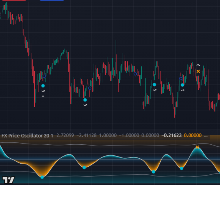The height and width of the screenshot is (220, 220).
Task: Open the three-dots menu in the oscillator legend
Action: click(x=205, y=136)
